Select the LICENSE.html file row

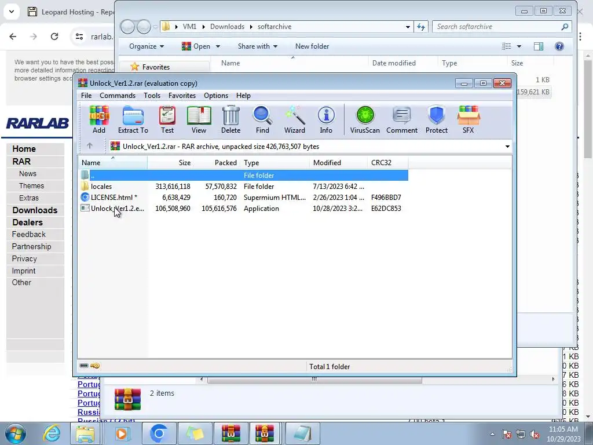(x=244, y=197)
